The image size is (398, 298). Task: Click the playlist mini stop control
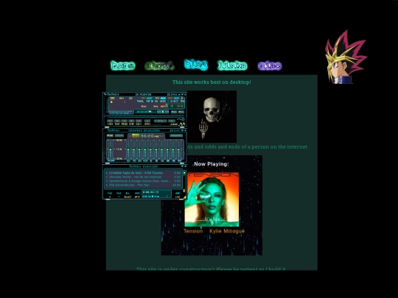pyautogui.click(x=153, y=196)
